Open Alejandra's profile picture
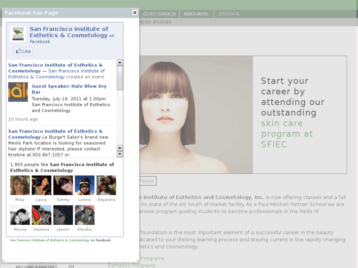358x268 pixels. coord(106,185)
